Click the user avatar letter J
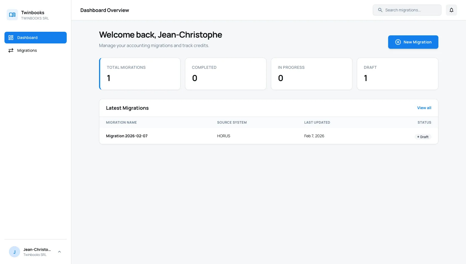The height and width of the screenshot is (264, 466). pos(15,252)
